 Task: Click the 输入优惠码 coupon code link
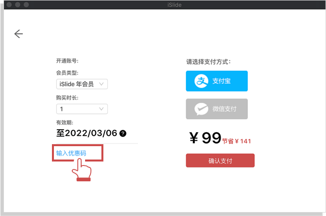pyautogui.click(x=71, y=153)
